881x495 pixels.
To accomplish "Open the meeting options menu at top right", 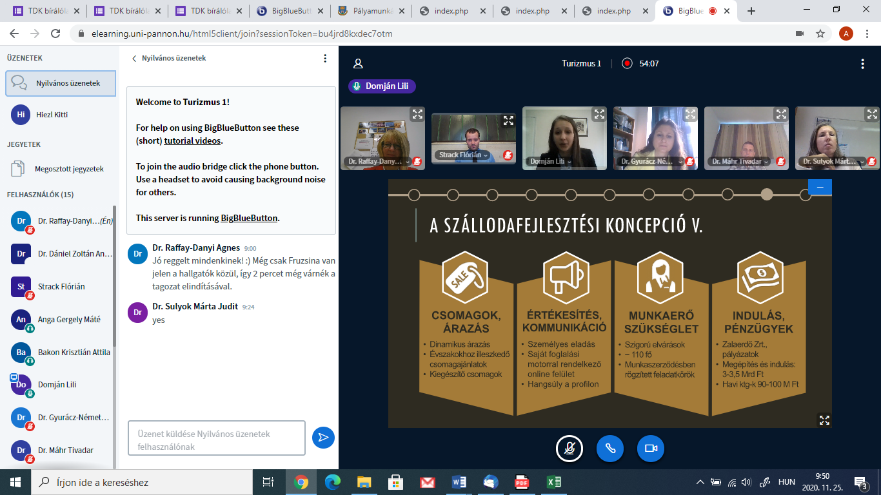I will (862, 64).
